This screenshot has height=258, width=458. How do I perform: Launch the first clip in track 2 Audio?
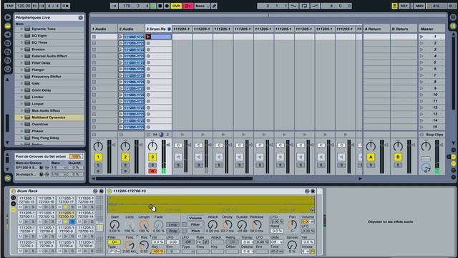(x=121, y=37)
